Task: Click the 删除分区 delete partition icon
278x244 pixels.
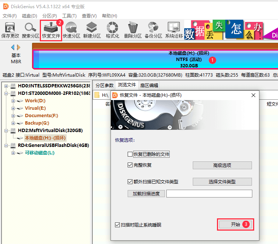Action: click(x=133, y=30)
